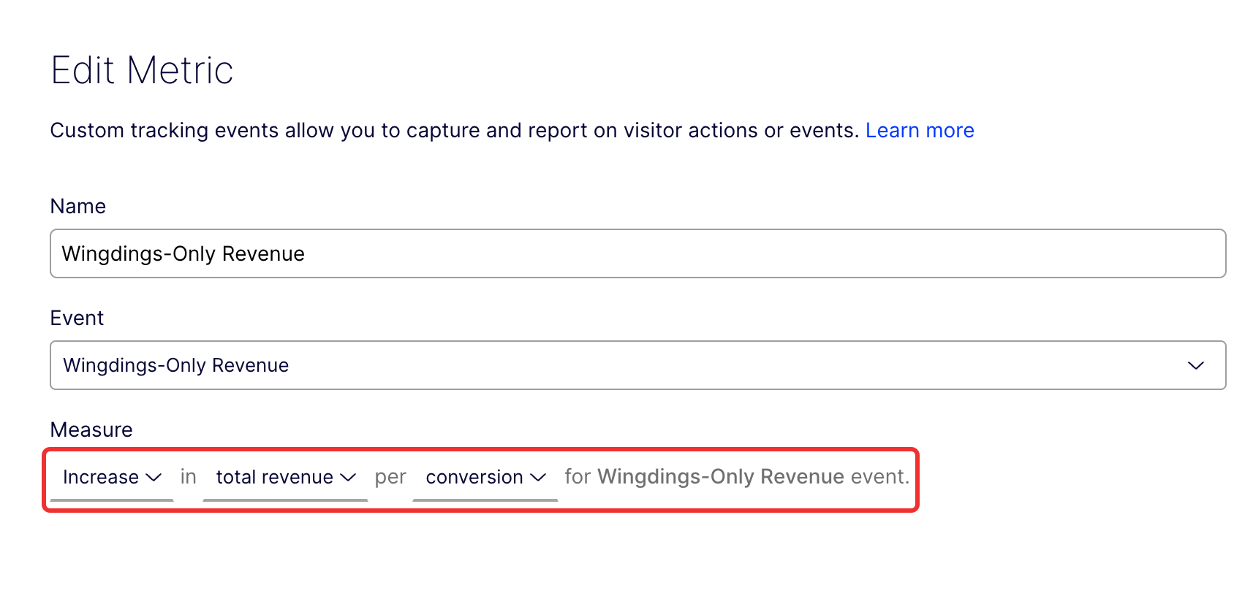This screenshot has height=596, width=1253.
Task: Click the word "in" in Measure sentence
Action: coord(188,477)
